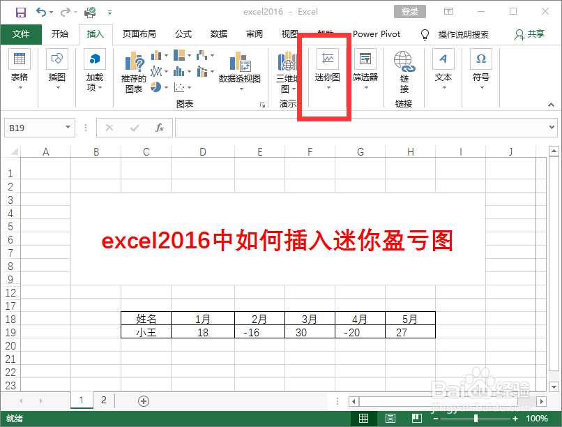Switch to Normal view in status bar

coord(363,418)
